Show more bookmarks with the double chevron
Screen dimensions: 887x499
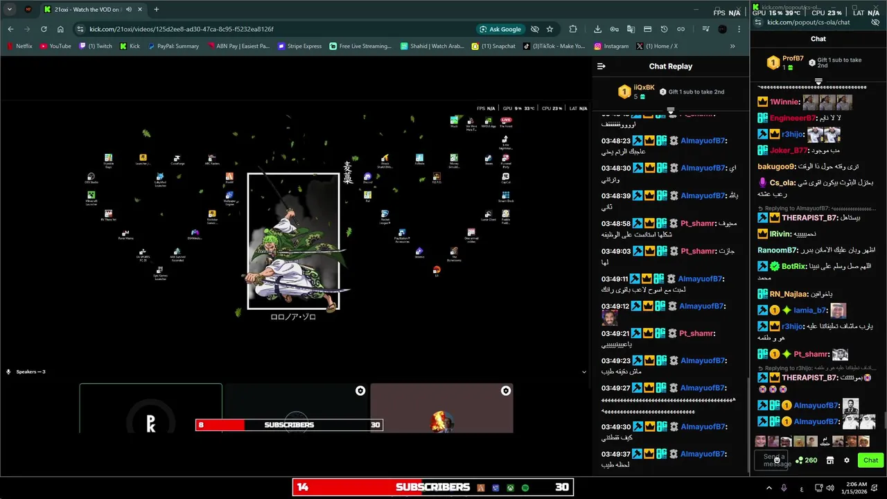tap(732, 46)
